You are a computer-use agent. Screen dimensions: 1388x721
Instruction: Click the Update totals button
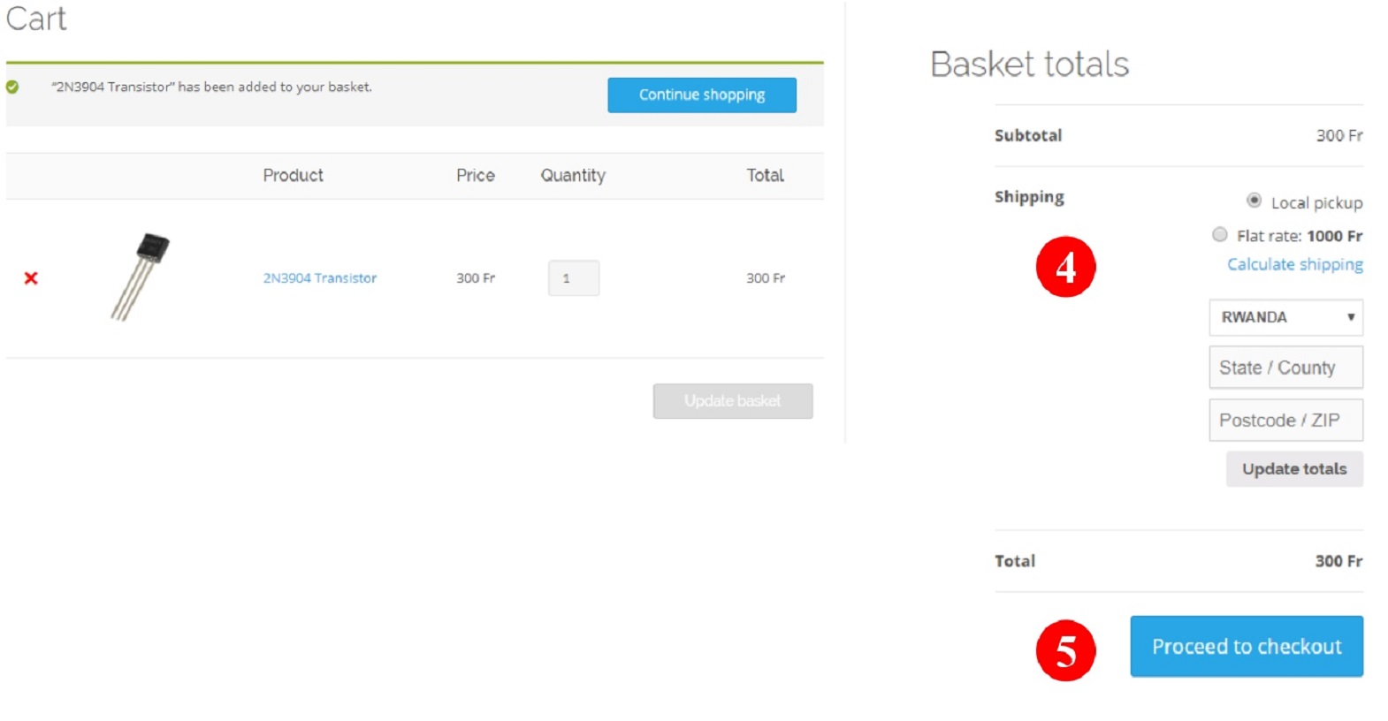[x=1293, y=469]
